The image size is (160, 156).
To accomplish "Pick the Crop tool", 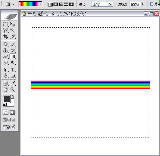I will [6, 37].
